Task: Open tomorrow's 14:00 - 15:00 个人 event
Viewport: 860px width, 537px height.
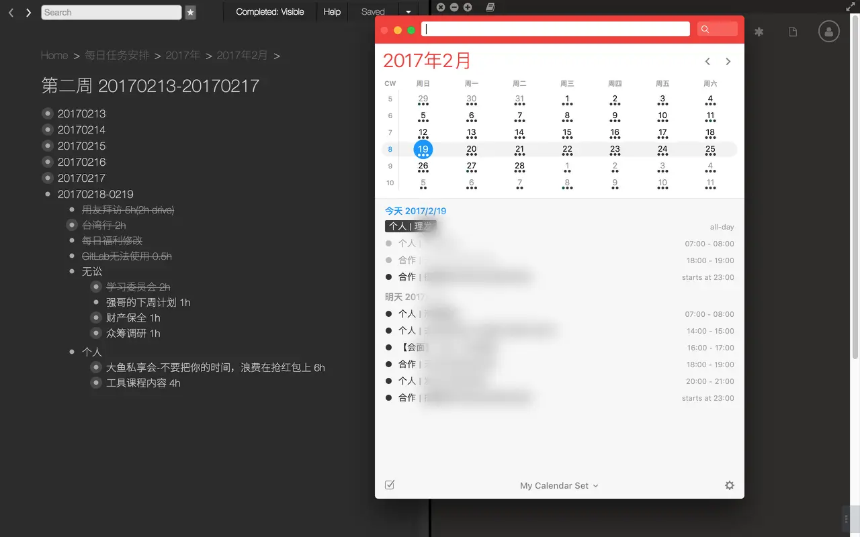Action: [560, 331]
